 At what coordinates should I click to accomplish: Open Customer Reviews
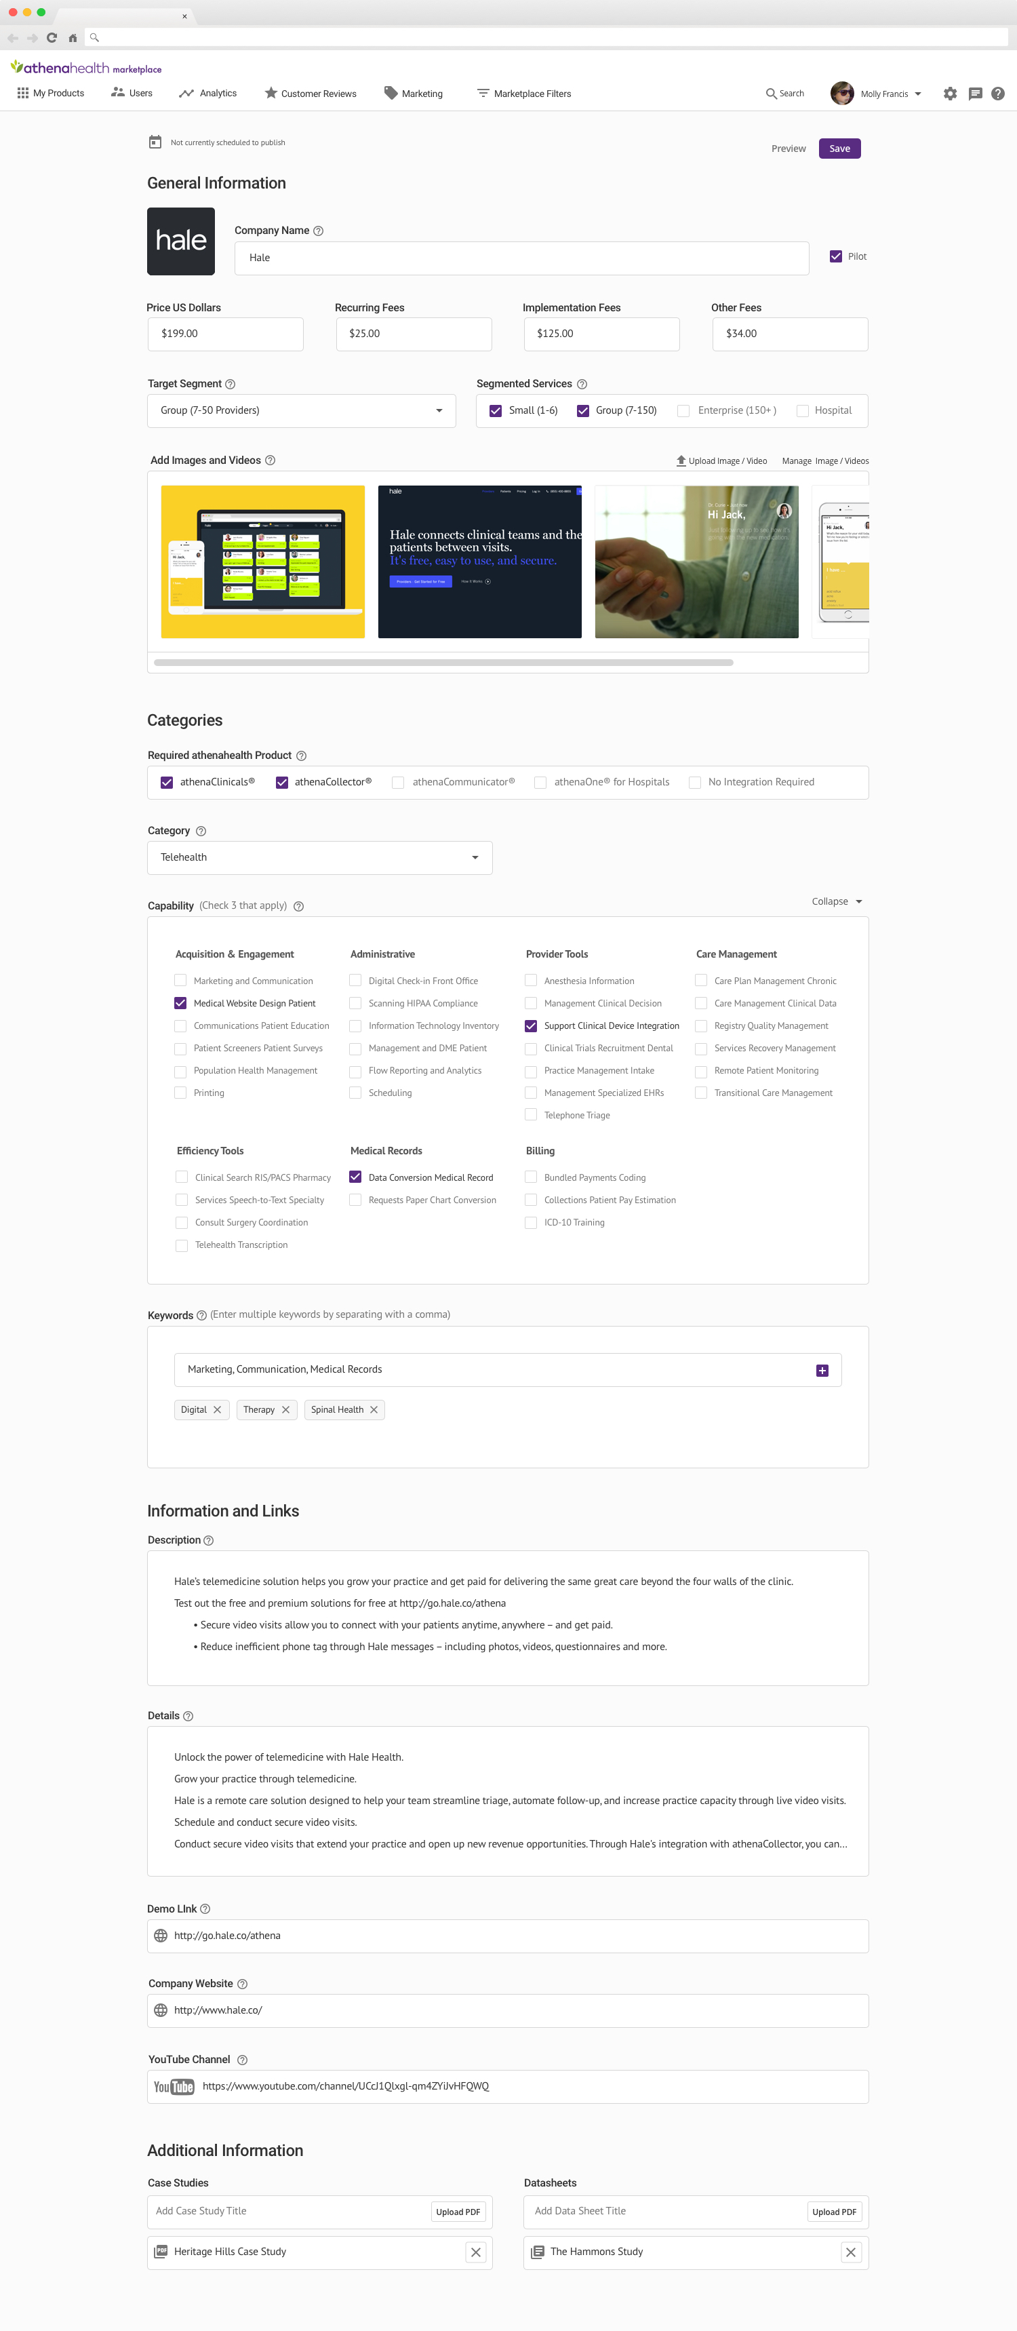pos(311,93)
